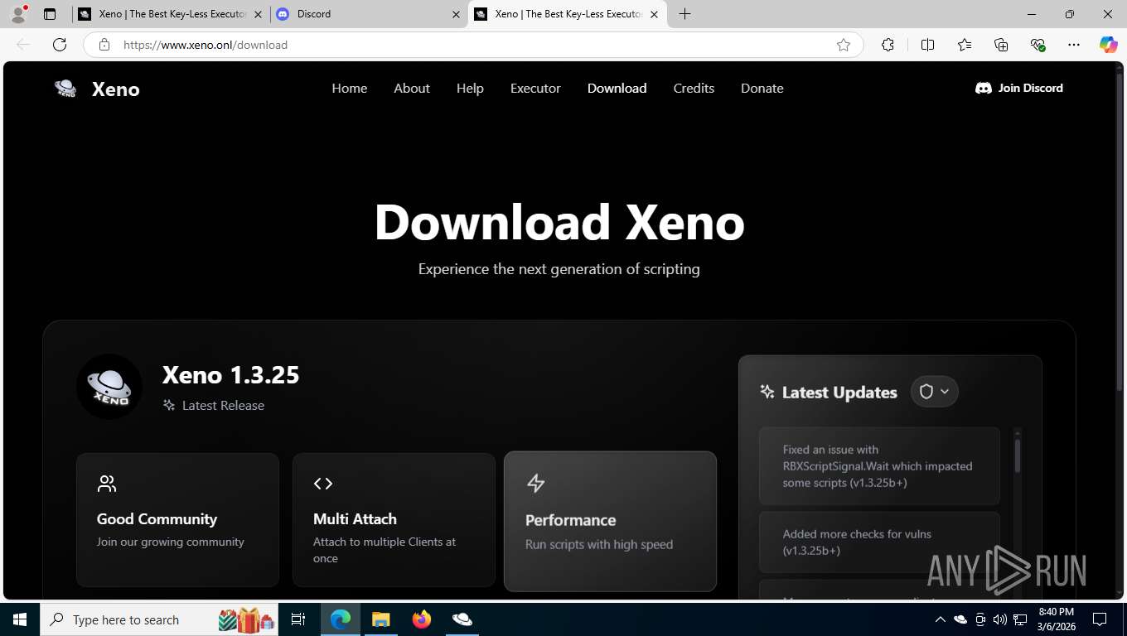
Task: Launch Firefox from the taskbar
Action: [x=422, y=619]
